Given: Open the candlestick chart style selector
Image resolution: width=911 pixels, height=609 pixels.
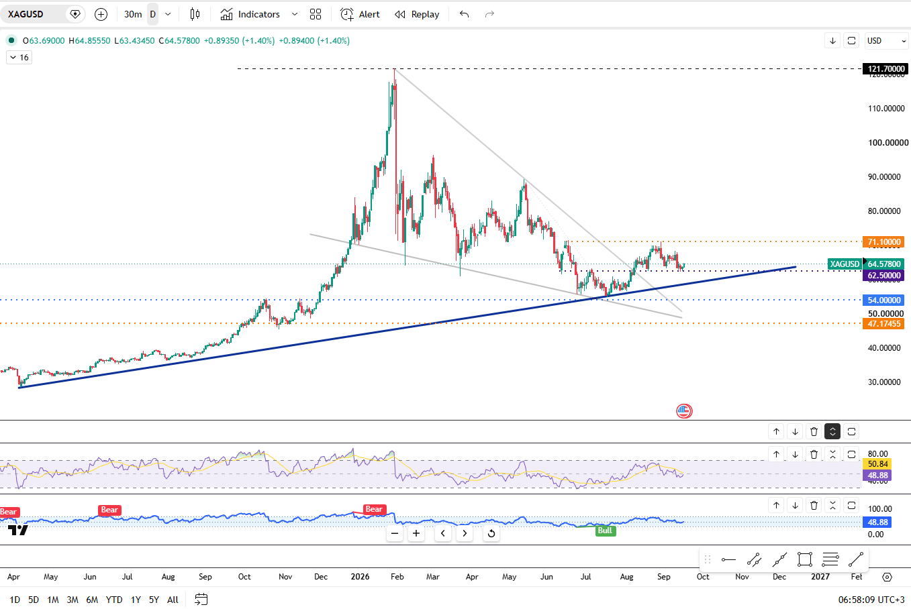Looking at the screenshot, I should point(195,14).
